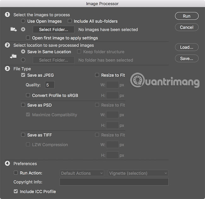Choose Save in Same Location radio option

(23, 52)
